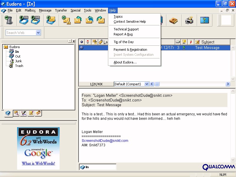Open the Address Book toolbar icon
The width and height of the screenshot is (236, 177).
point(173,20)
